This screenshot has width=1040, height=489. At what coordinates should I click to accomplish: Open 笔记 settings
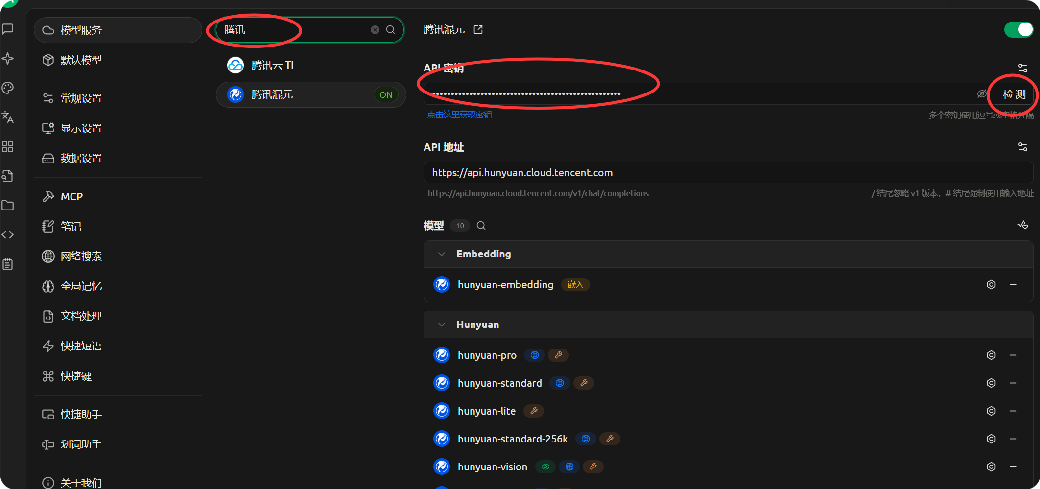point(118,227)
